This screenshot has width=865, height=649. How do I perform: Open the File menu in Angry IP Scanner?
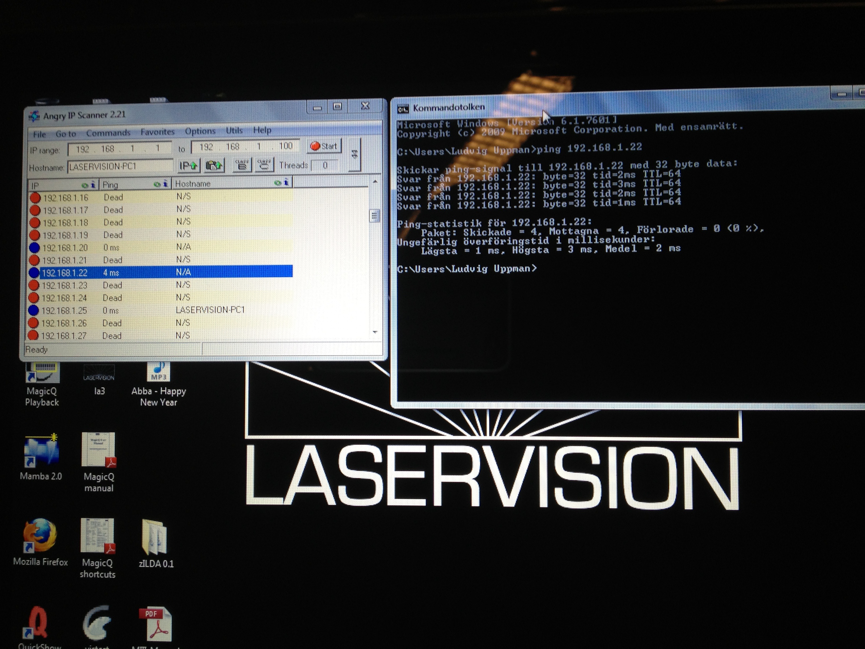[x=39, y=134]
